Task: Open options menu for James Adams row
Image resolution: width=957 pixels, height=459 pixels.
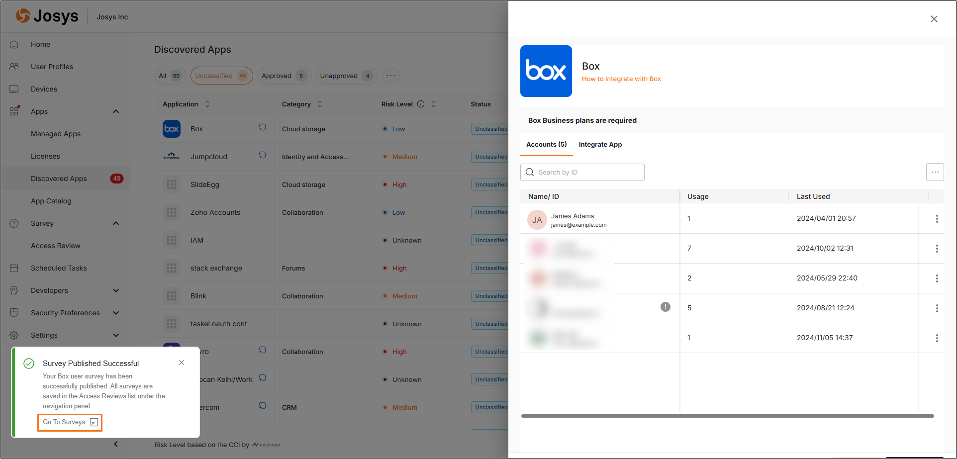Action: pyautogui.click(x=937, y=219)
